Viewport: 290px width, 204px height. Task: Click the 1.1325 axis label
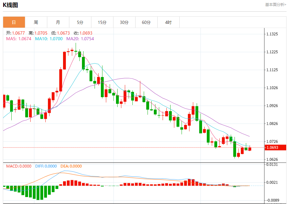coord(272,34)
